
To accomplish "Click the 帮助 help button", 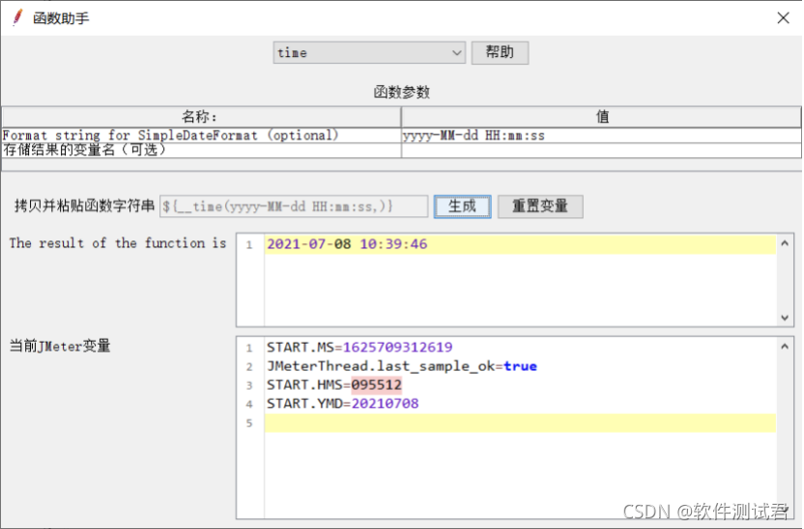I will coord(500,53).
